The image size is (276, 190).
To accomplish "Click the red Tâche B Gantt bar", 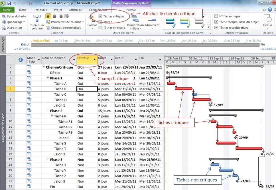I will (x=184, y=89).
